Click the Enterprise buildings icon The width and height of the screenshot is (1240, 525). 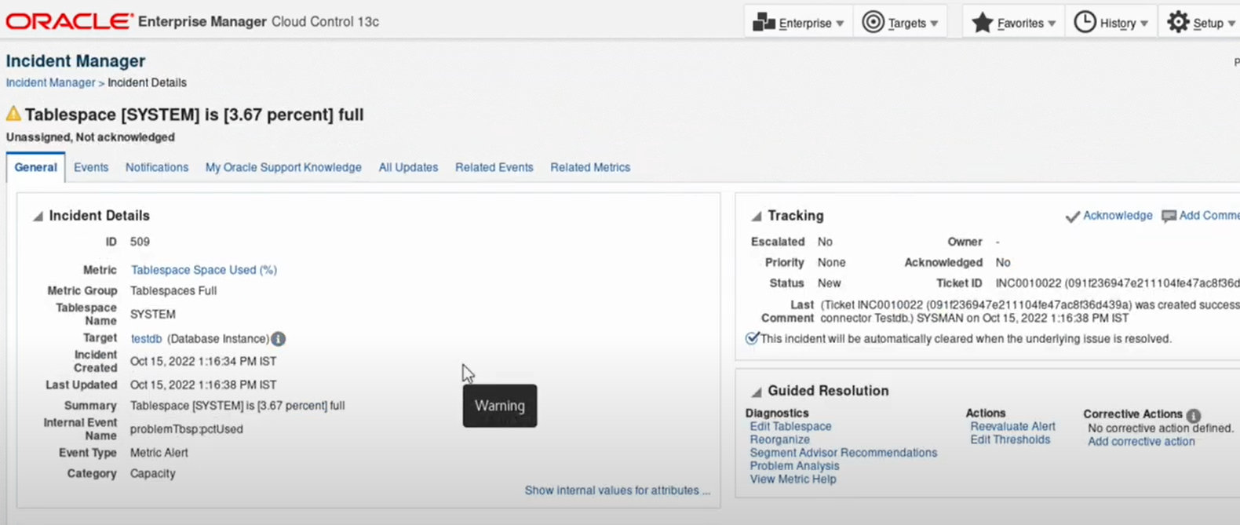764,22
